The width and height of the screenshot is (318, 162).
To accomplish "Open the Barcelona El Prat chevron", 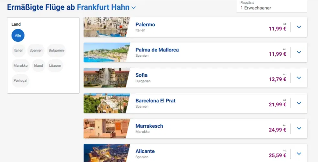I will click(x=299, y=103).
